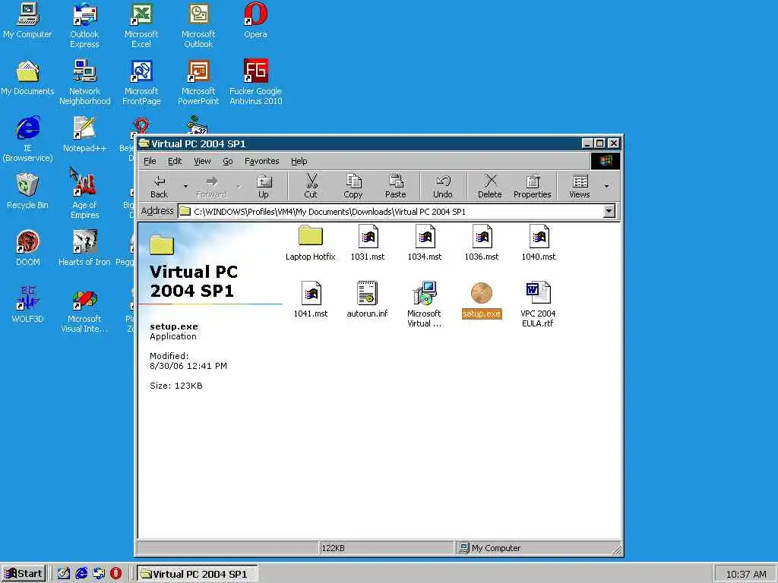This screenshot has width=778, height=583.
Task: Open the Start menu
Action: (x=24, y=574)
